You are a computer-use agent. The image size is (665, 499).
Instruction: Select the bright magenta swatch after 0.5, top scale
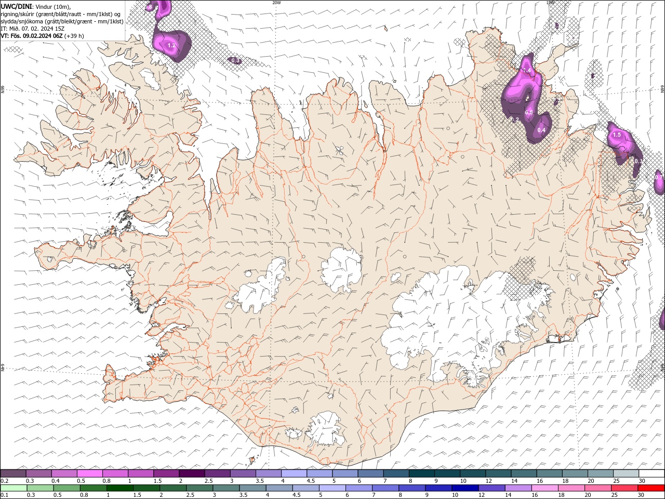coord(90,474)
